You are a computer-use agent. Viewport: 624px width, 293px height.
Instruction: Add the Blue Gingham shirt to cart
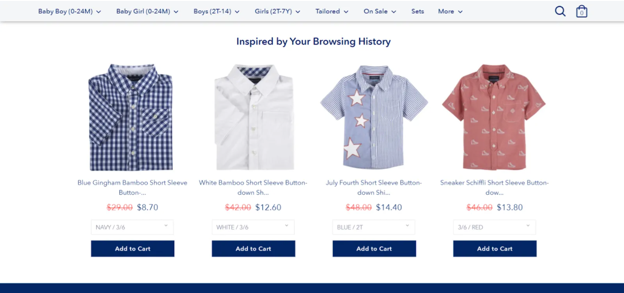click(132, 248)
